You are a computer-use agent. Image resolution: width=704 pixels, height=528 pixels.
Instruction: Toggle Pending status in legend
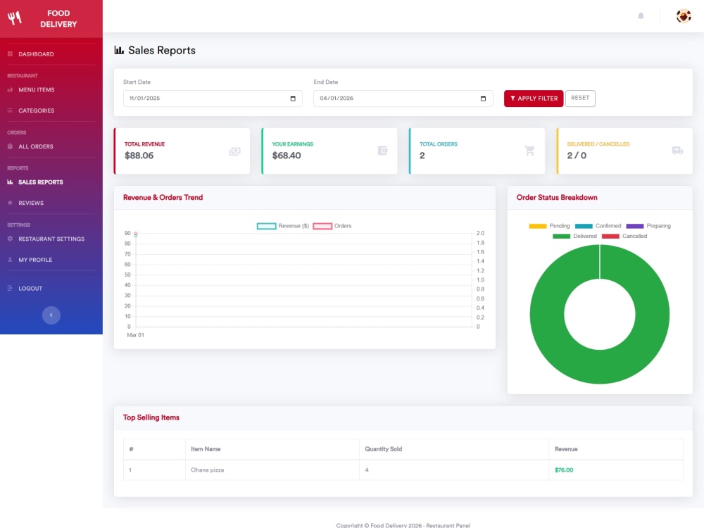pos(550,226)
